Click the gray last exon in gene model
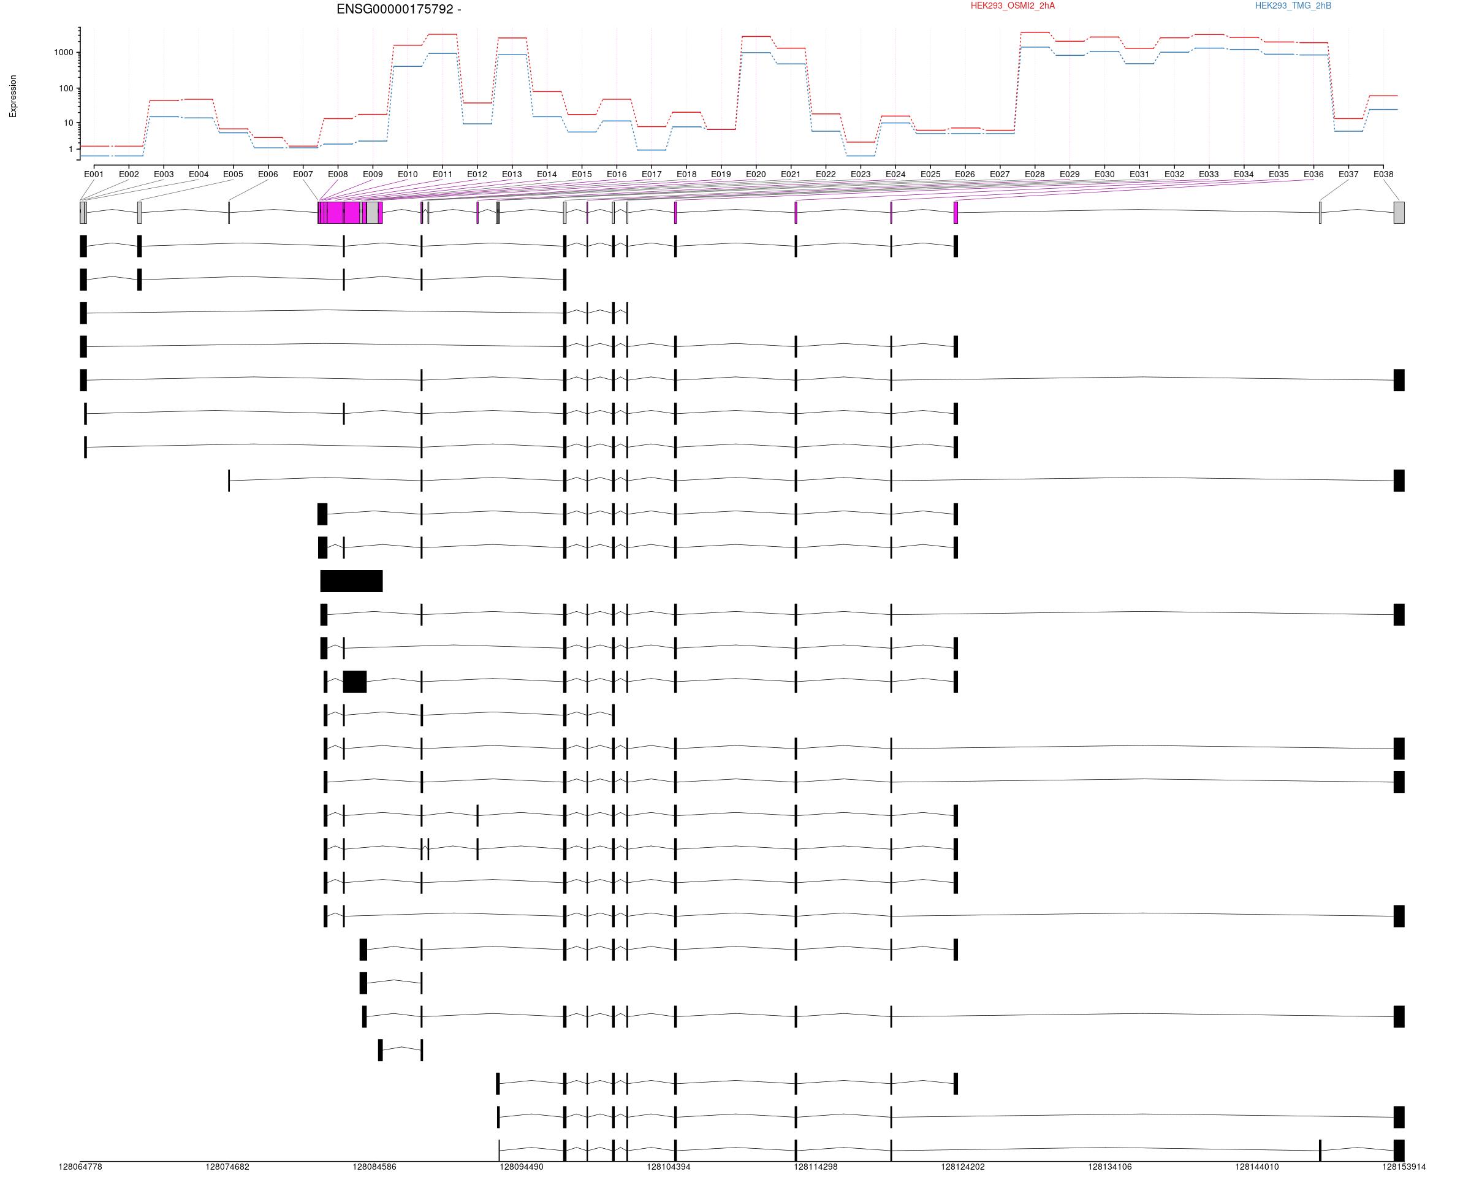Screen dimensions: 1471x1177 point(1399,212)
